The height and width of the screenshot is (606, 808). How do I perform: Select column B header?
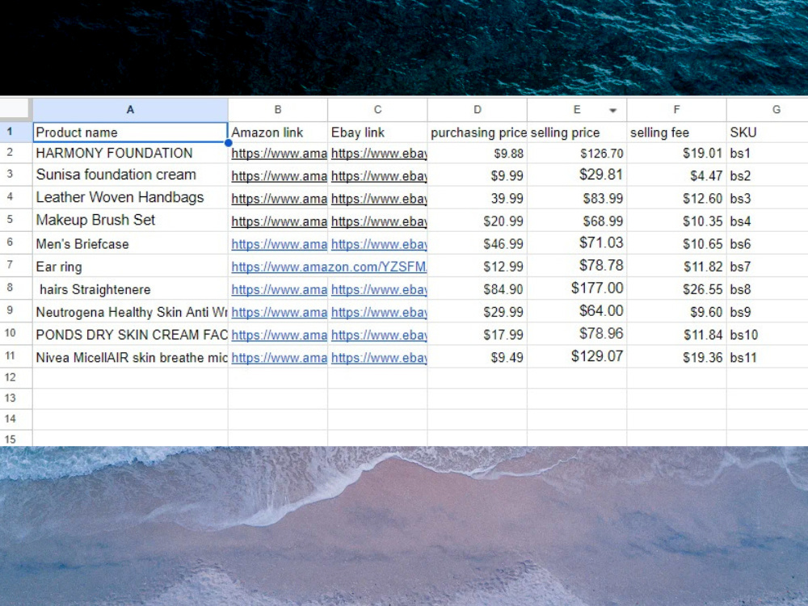[x=278, y=109]
